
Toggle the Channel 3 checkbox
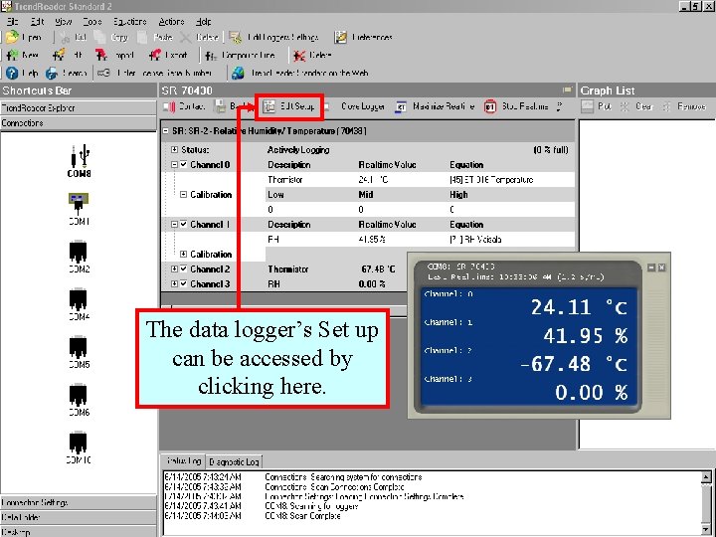click(x=184, y=283)
